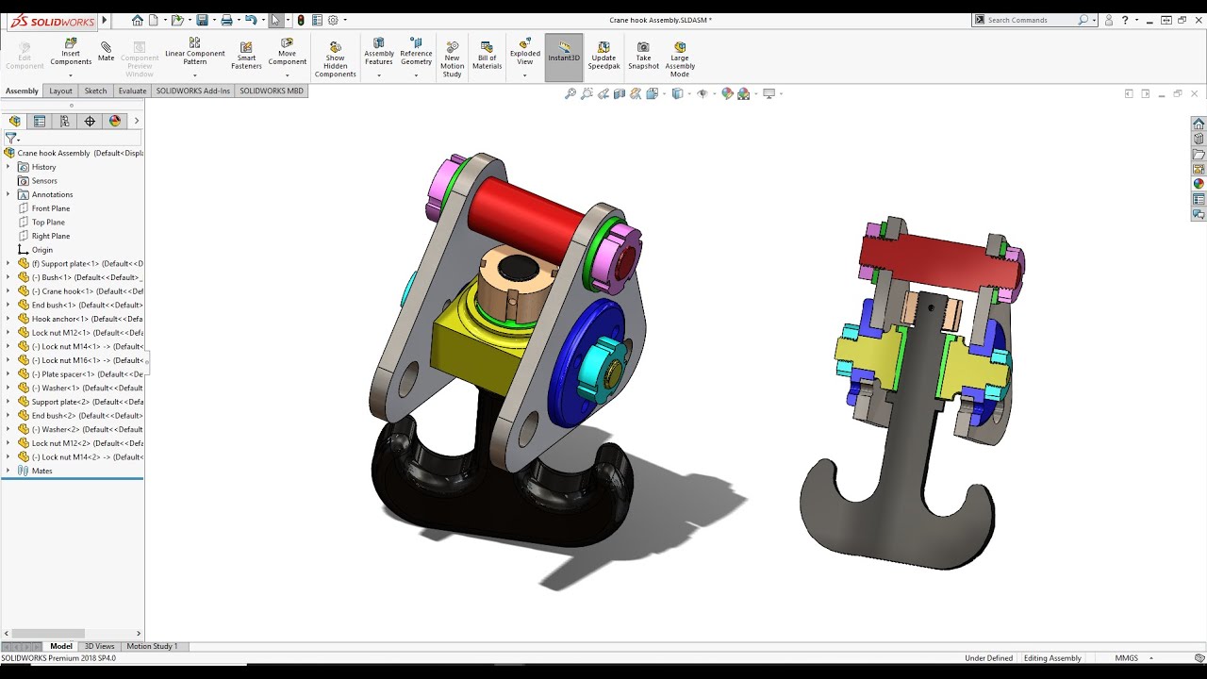Click MMGS unit system in status bar
This screenshot has height=679, width=1207.
point(1126,657)
